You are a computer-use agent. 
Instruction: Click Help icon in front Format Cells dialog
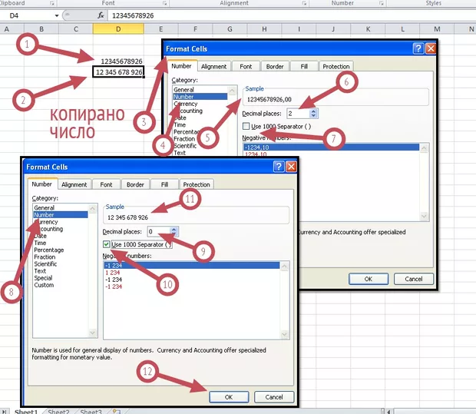279,167
